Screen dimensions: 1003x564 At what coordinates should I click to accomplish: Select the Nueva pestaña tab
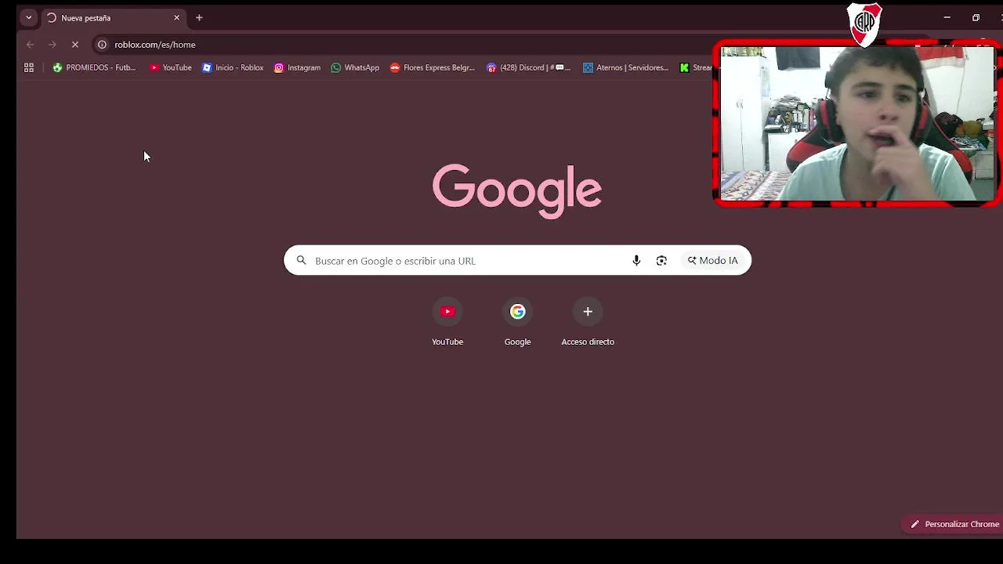[114, 17]
